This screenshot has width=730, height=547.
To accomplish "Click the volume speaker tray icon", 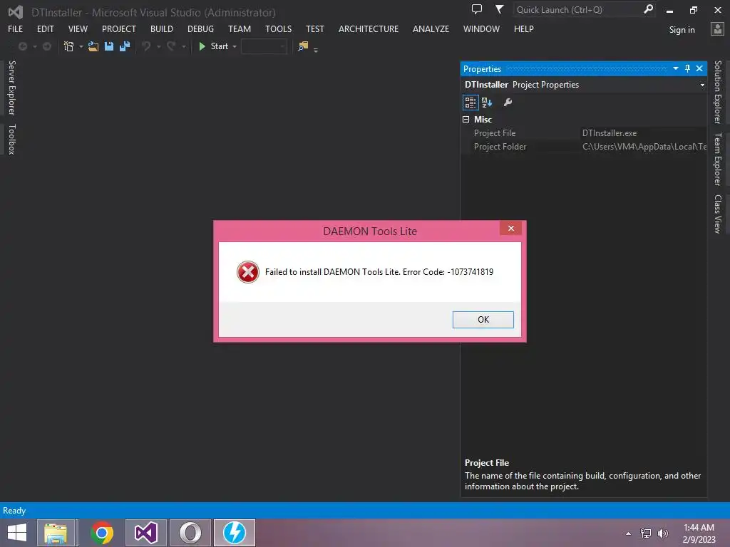I will [662, 533].
